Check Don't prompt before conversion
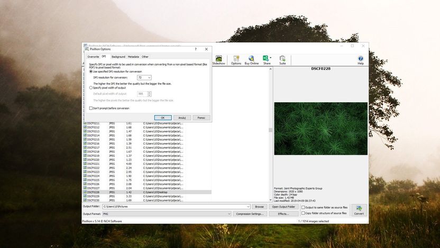Screen dimensions: 440x248 [90, 108]
